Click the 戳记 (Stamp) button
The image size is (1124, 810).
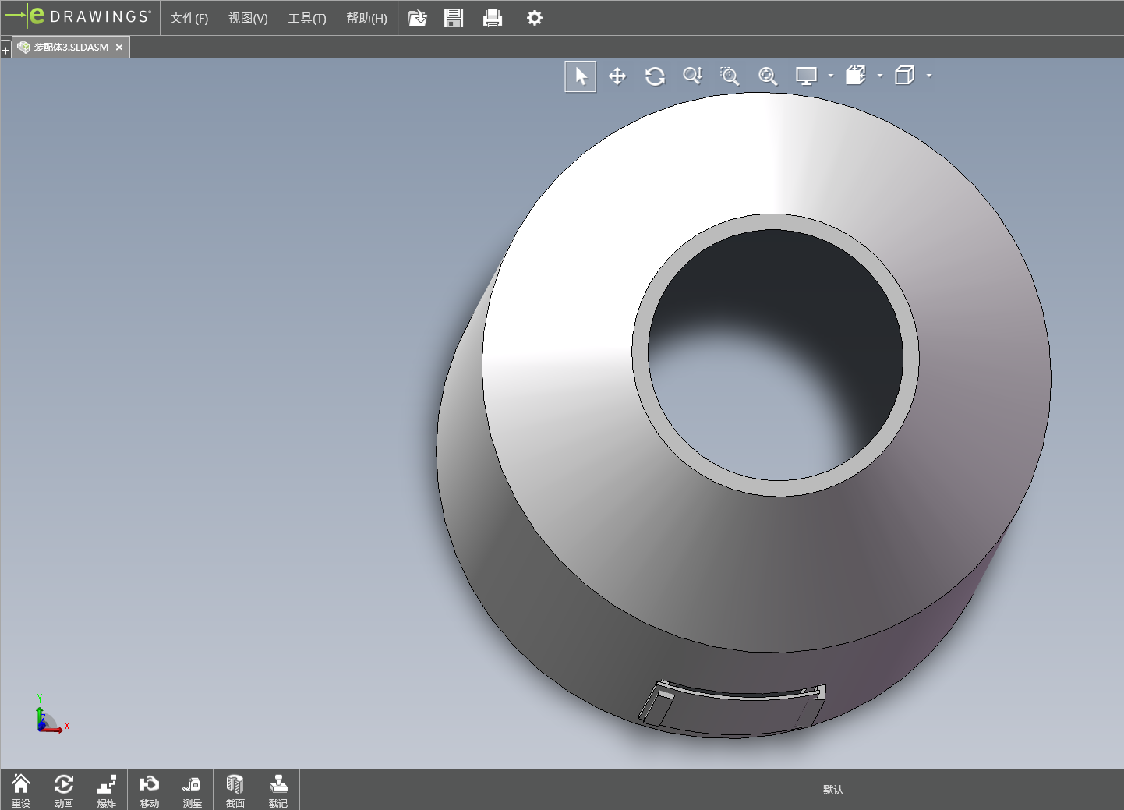[x=278, y=791]
